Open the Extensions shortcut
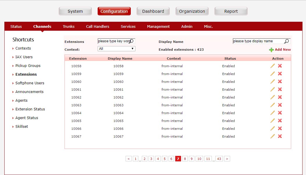Screen dimensions: 306x175 pyautogui.click(x=26, y=74)
